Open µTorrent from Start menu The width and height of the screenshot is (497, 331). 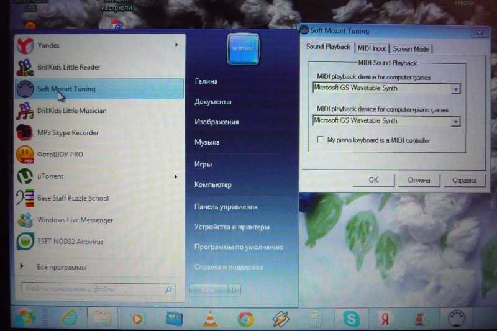pos(99,176)
